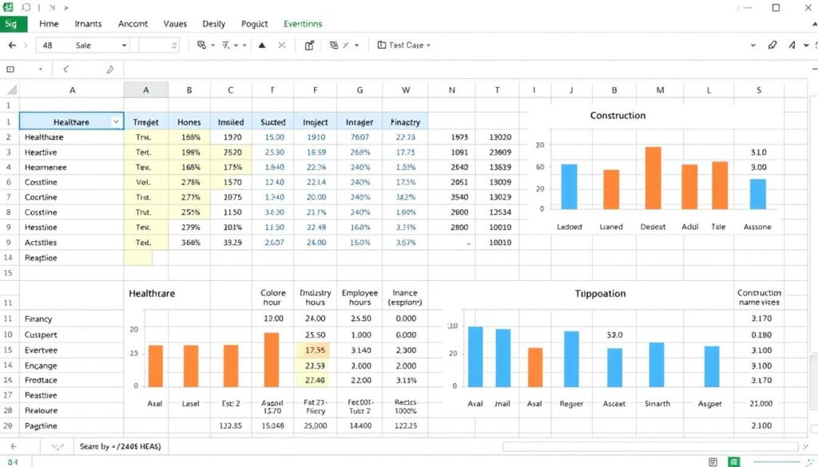Select the cell with value 23609
The width and height of the screenshot is (818, 467).
point(497,152)
